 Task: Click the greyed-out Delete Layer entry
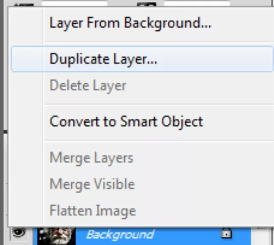coord(88,86)
